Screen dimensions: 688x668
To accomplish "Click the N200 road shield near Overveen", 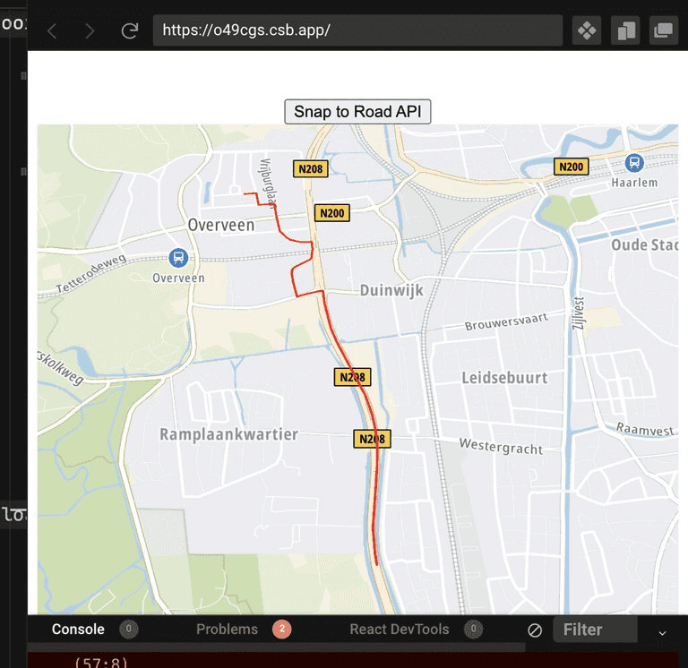I will (331, 213).
